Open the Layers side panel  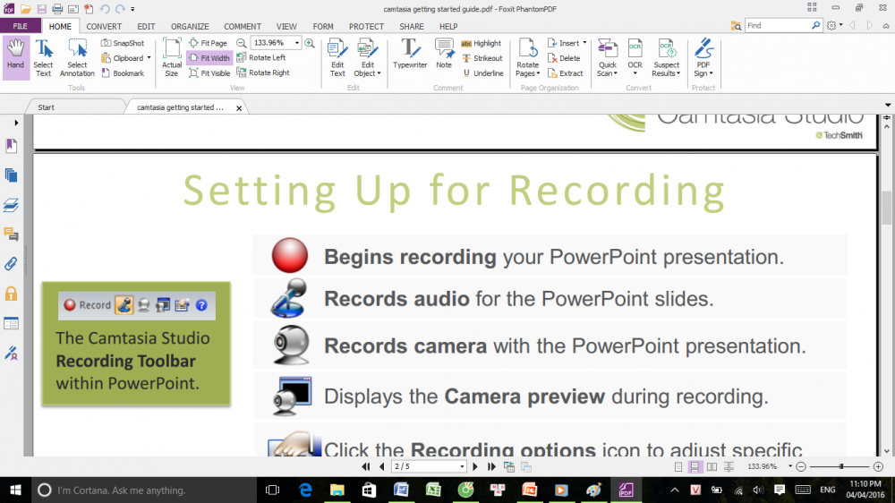[11, 205]
